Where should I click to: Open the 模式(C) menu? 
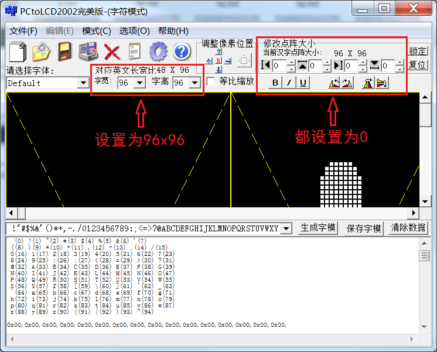point(97,31)
